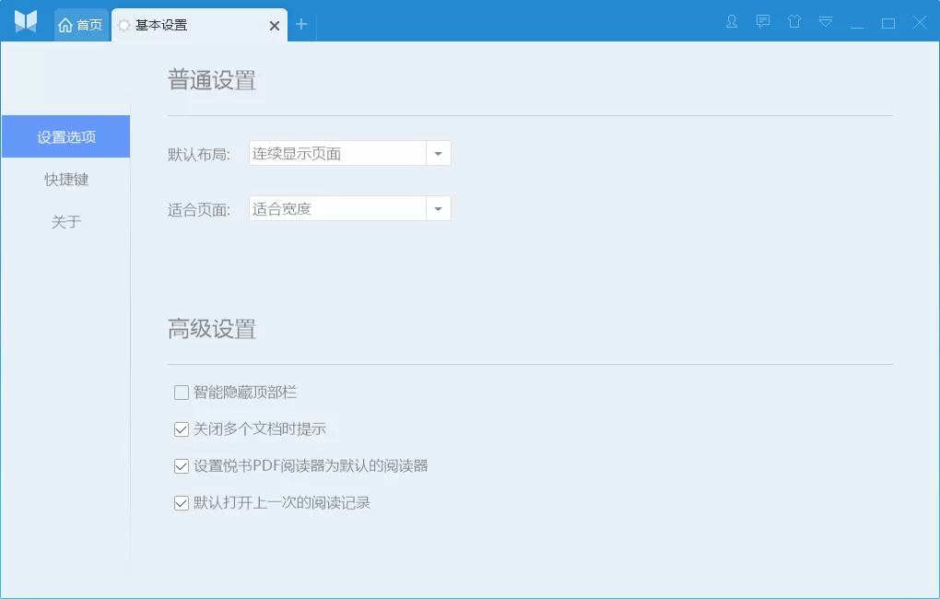Click the 适合页面: label
940x599 pixels.
[x=198, y=210]
